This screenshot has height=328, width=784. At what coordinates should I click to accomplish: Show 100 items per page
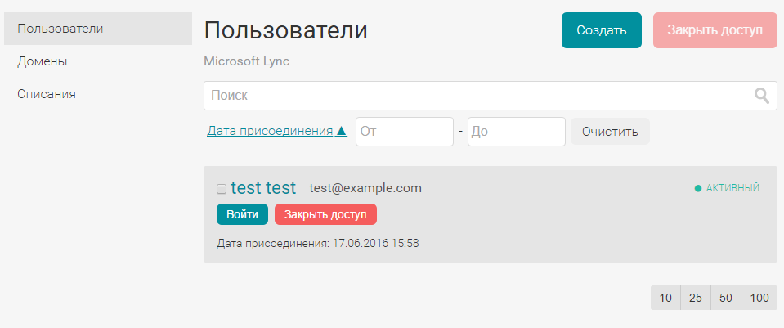point(759,299)
